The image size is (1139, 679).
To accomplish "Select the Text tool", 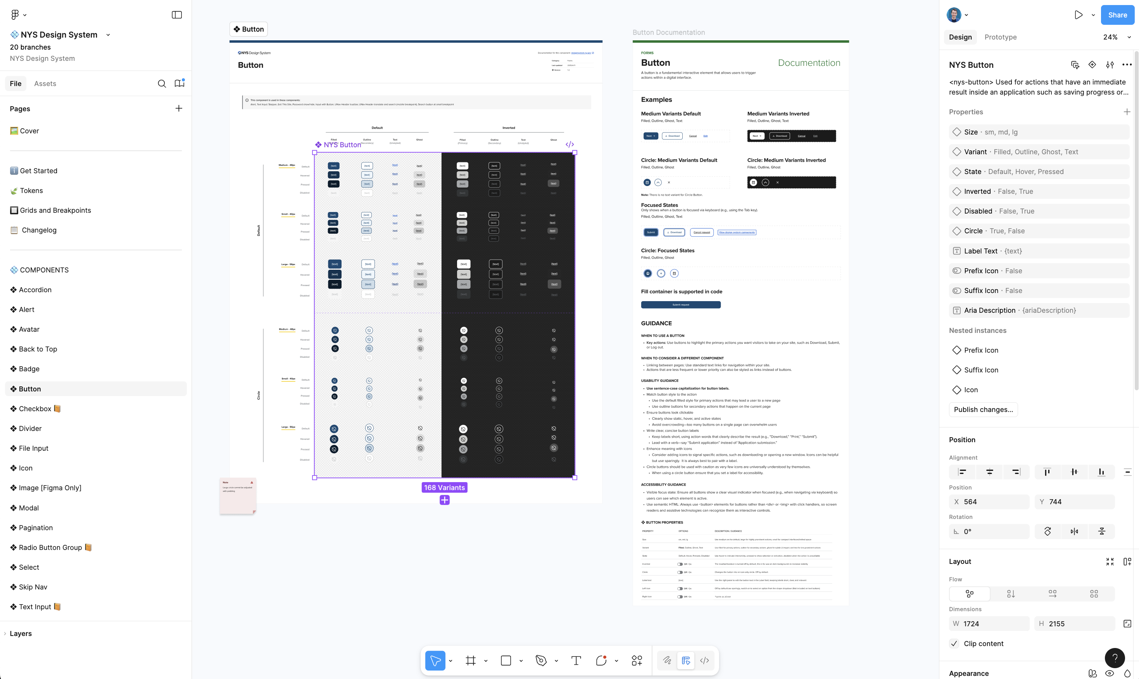I will coord(576,660).
